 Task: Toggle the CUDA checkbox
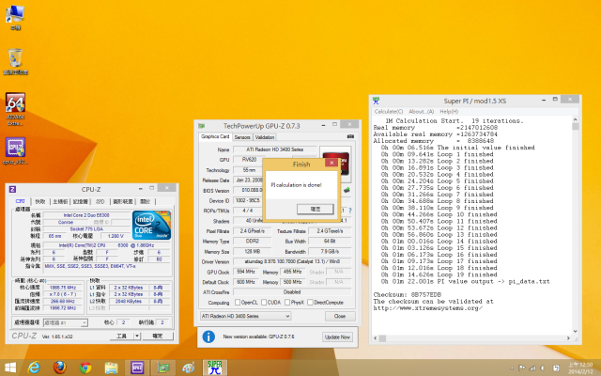pos(264,303)
